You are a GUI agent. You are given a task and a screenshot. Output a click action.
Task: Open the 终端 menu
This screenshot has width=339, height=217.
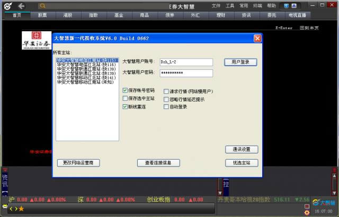pos(257,6)
